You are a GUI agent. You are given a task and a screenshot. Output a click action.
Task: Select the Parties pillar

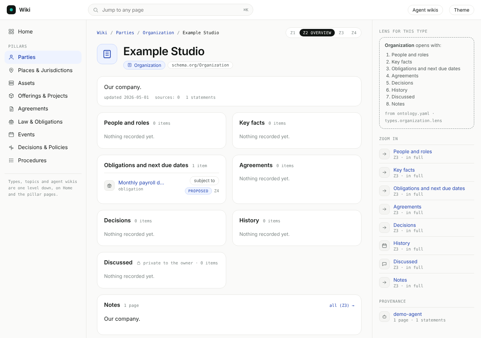pyautogui.click(x=43, y=57)
